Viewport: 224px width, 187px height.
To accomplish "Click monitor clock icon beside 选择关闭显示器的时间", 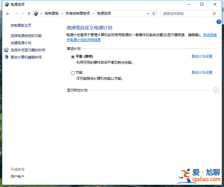I will pyautogui.click(x=6, y=50).
